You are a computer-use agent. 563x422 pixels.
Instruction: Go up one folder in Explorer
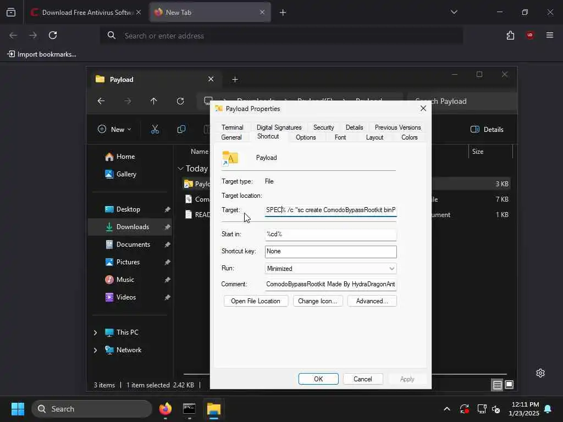click(x=154, y=101)
